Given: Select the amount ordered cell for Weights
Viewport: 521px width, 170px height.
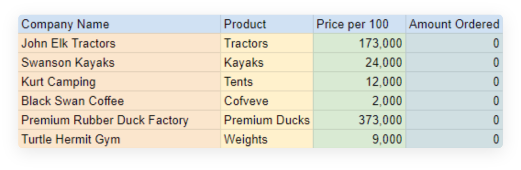Looking at the screenshot, I should coord(454,139).
